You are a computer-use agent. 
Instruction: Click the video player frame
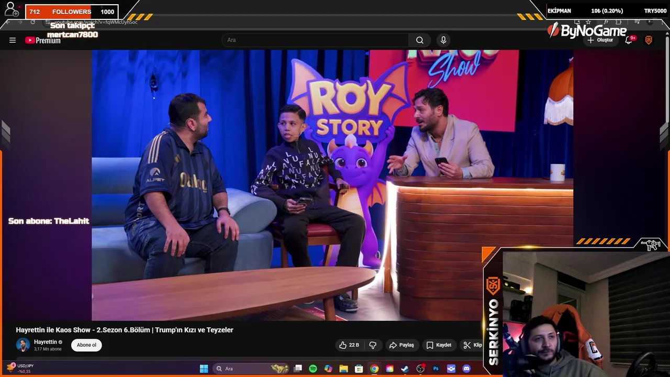pos(332,185)
